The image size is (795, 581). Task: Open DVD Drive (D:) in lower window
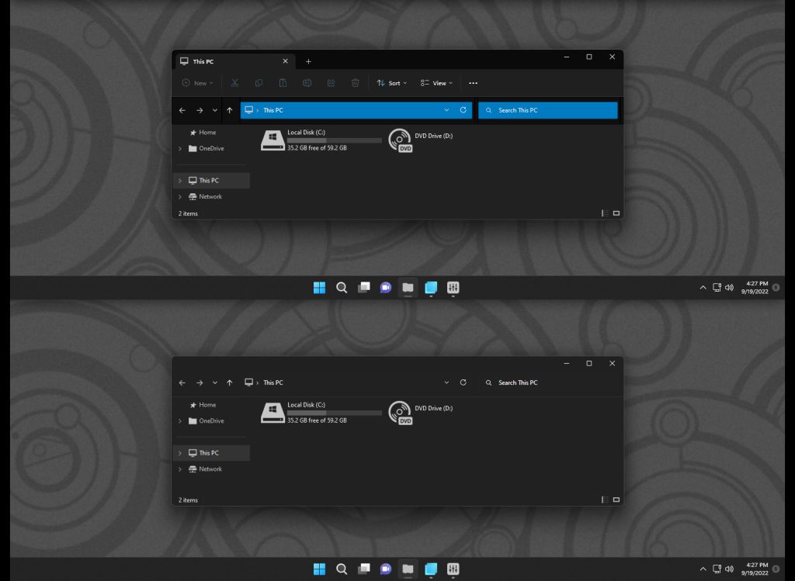coord(421,413)
